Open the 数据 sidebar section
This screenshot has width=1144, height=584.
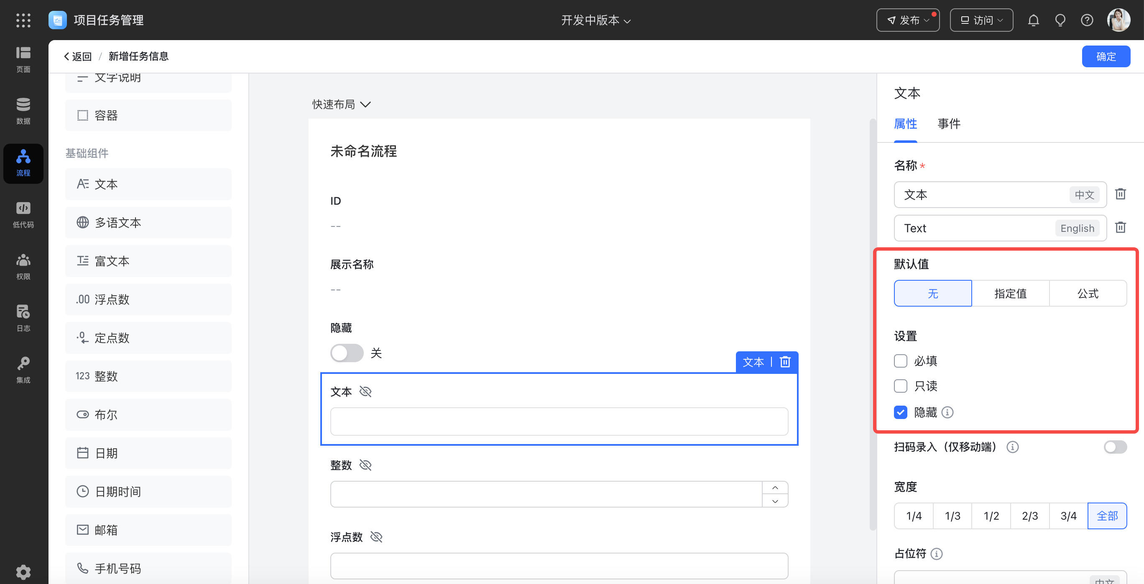(23, 112)
